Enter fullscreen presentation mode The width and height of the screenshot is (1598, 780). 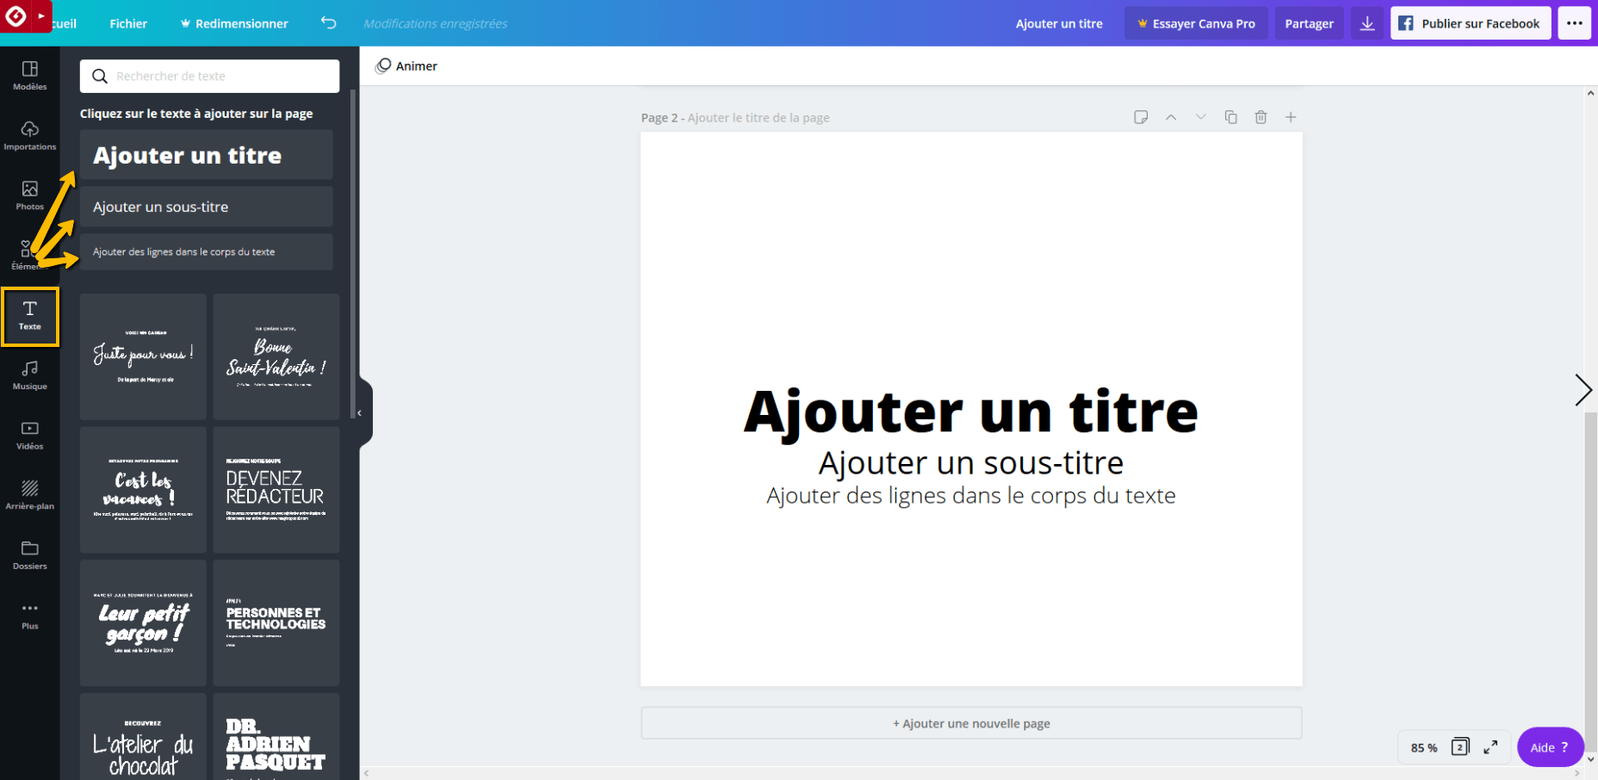tap(1490, 747)
